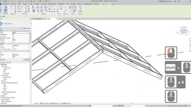Click the Sloped Glazing type thumbnail
Image resolution: width=191 pixels, height=107 pixels.
[x=1, y=23]
